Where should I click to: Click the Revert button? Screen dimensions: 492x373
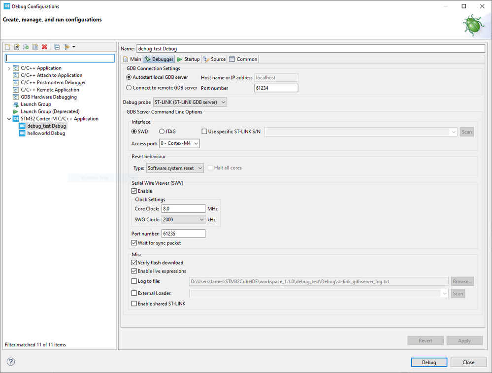425,340
